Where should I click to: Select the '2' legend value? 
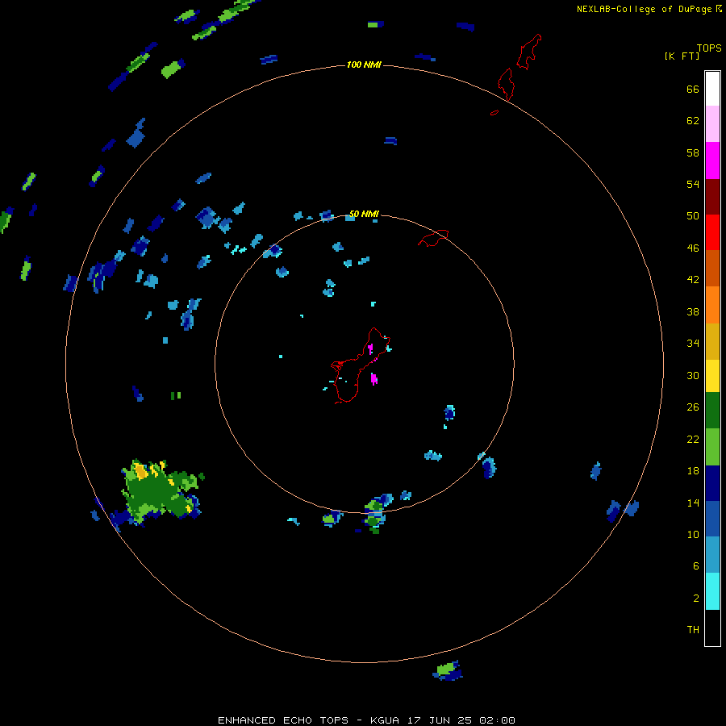(696, 599)
